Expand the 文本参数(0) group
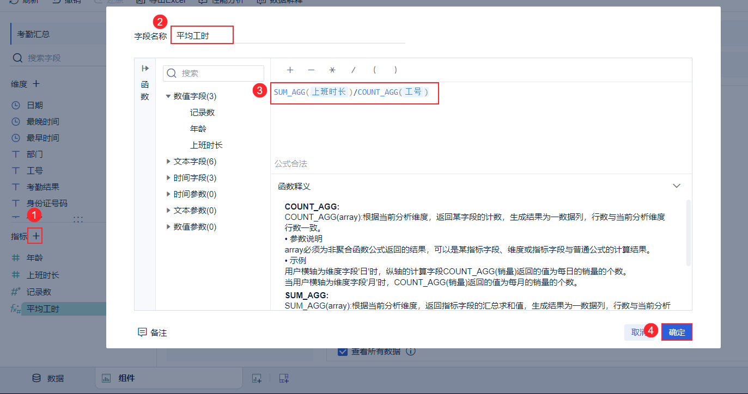Screen dimensions: 748x394 coord(168,211)
